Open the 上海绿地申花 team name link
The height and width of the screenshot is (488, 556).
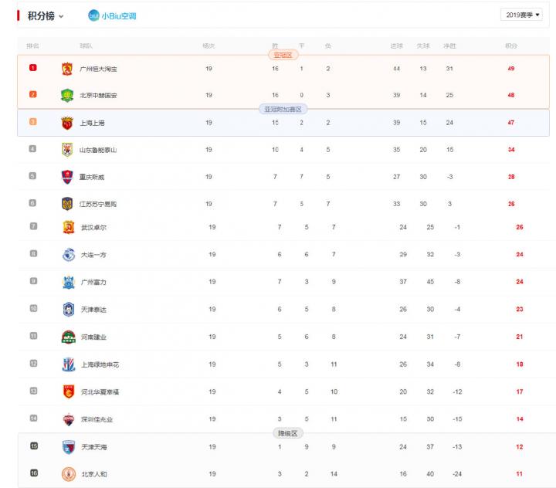(x=100, y=364)
